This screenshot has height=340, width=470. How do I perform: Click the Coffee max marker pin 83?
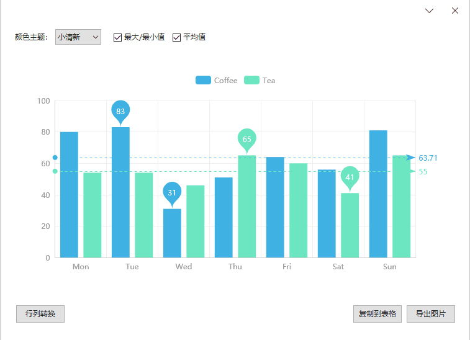pos(120,112)
